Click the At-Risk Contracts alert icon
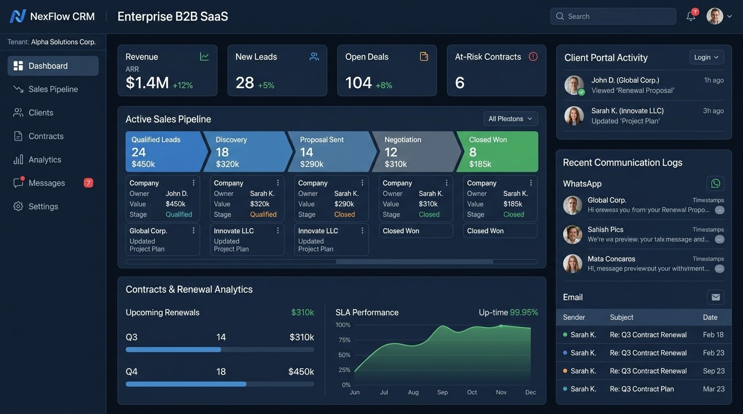743x414 pixels. [x=533, y=57]
